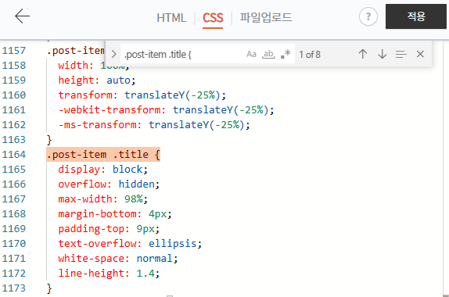449x297 pixels.
Task: Click the 'text-overflow: ellipsis;' line
Action: [x=130, y=244]
